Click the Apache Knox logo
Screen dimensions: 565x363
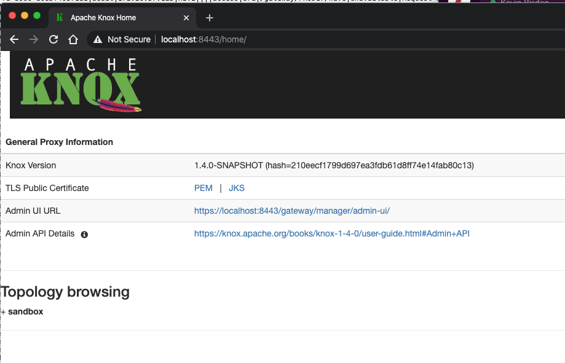pos(81,85)
